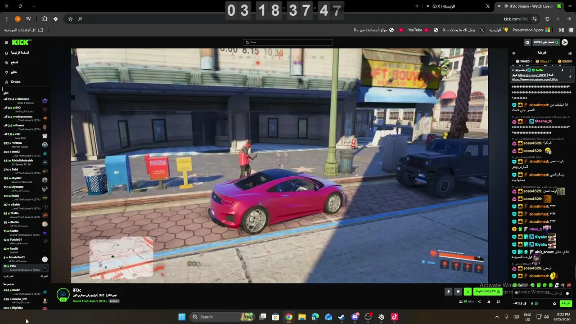Open Google Chrome from taskbar

point(289,317)
